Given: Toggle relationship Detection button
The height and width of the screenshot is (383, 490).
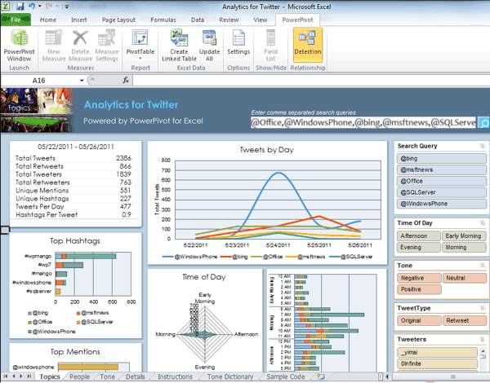Looking at the screenshot, I should point(308,45).
